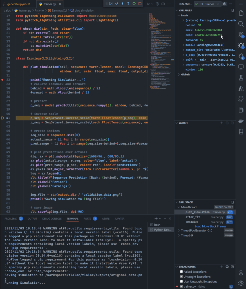246x289 pixels.
Task: Open the AZURE panel tab
Action: 106,219
